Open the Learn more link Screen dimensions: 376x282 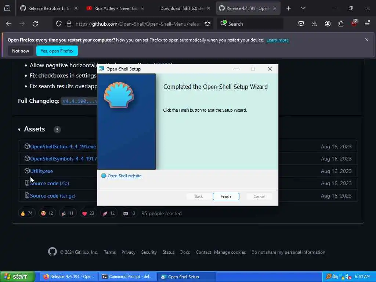pos(278,40)
